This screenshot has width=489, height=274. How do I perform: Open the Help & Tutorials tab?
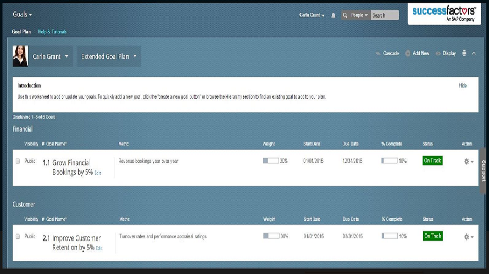pyautogui.click(x=52, y=32)
